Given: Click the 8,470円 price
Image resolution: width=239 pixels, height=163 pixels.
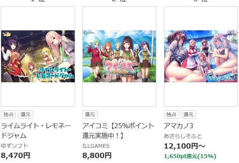Looking at the screenshot, I should [x=16, y=155].
